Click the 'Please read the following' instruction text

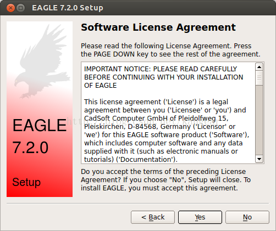pyautogui.click(x=170, y=50)
